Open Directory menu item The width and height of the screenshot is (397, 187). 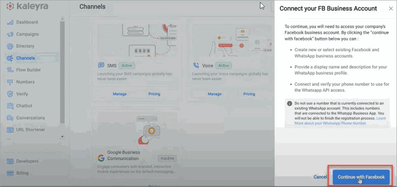25,46
